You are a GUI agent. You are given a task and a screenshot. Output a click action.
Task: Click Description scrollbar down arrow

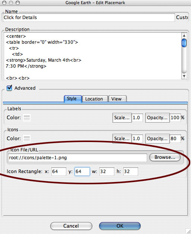(x=184, y=76)
